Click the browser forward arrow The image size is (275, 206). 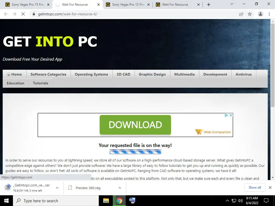[x=15, y=14]
